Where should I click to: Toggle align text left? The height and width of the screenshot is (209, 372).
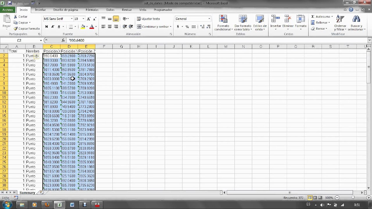pos(103,27)
